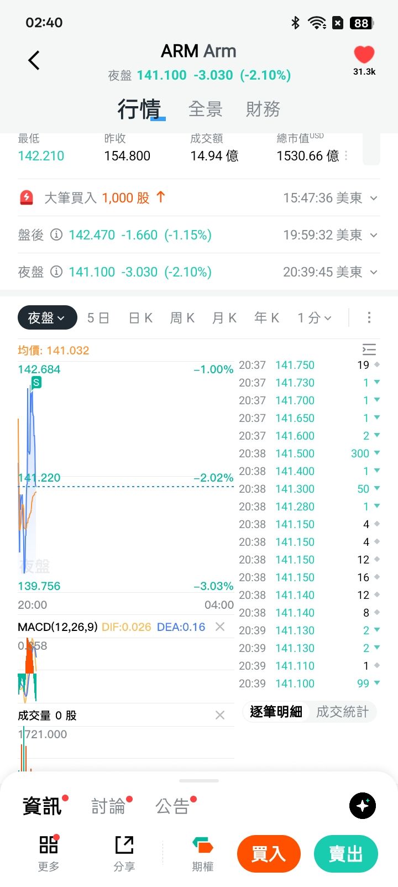Screen dimensions: 398x887
Task: Switch to 成交統計 view
Action: coord(342,712)
